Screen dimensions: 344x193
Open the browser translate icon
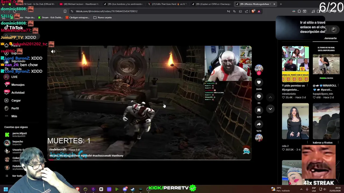coord(234,11)
